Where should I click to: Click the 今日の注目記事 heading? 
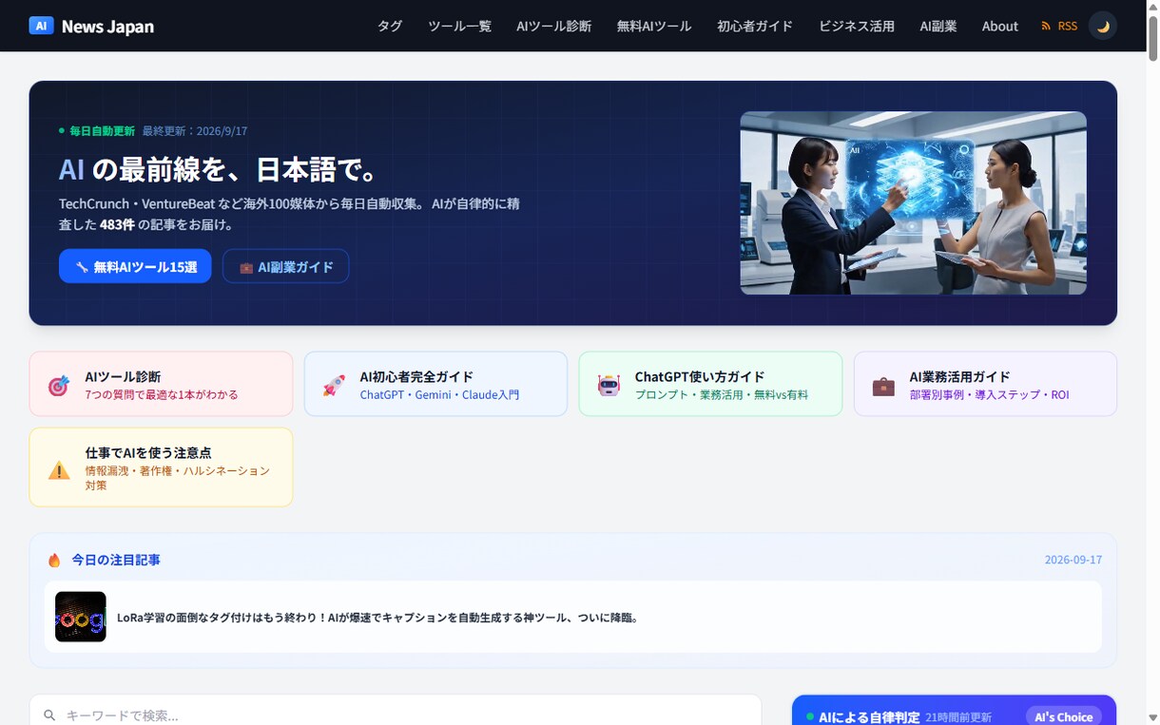coord(116,560)
